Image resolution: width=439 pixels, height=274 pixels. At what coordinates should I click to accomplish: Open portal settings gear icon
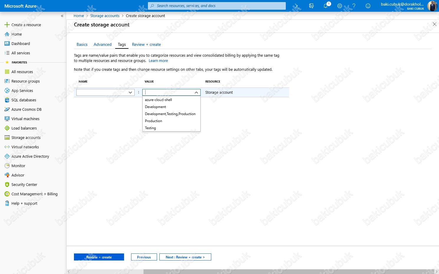(340, 6)
